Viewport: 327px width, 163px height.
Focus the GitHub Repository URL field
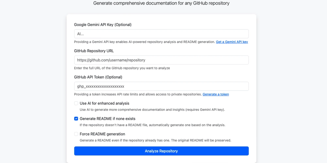click(x=161, y=60)
